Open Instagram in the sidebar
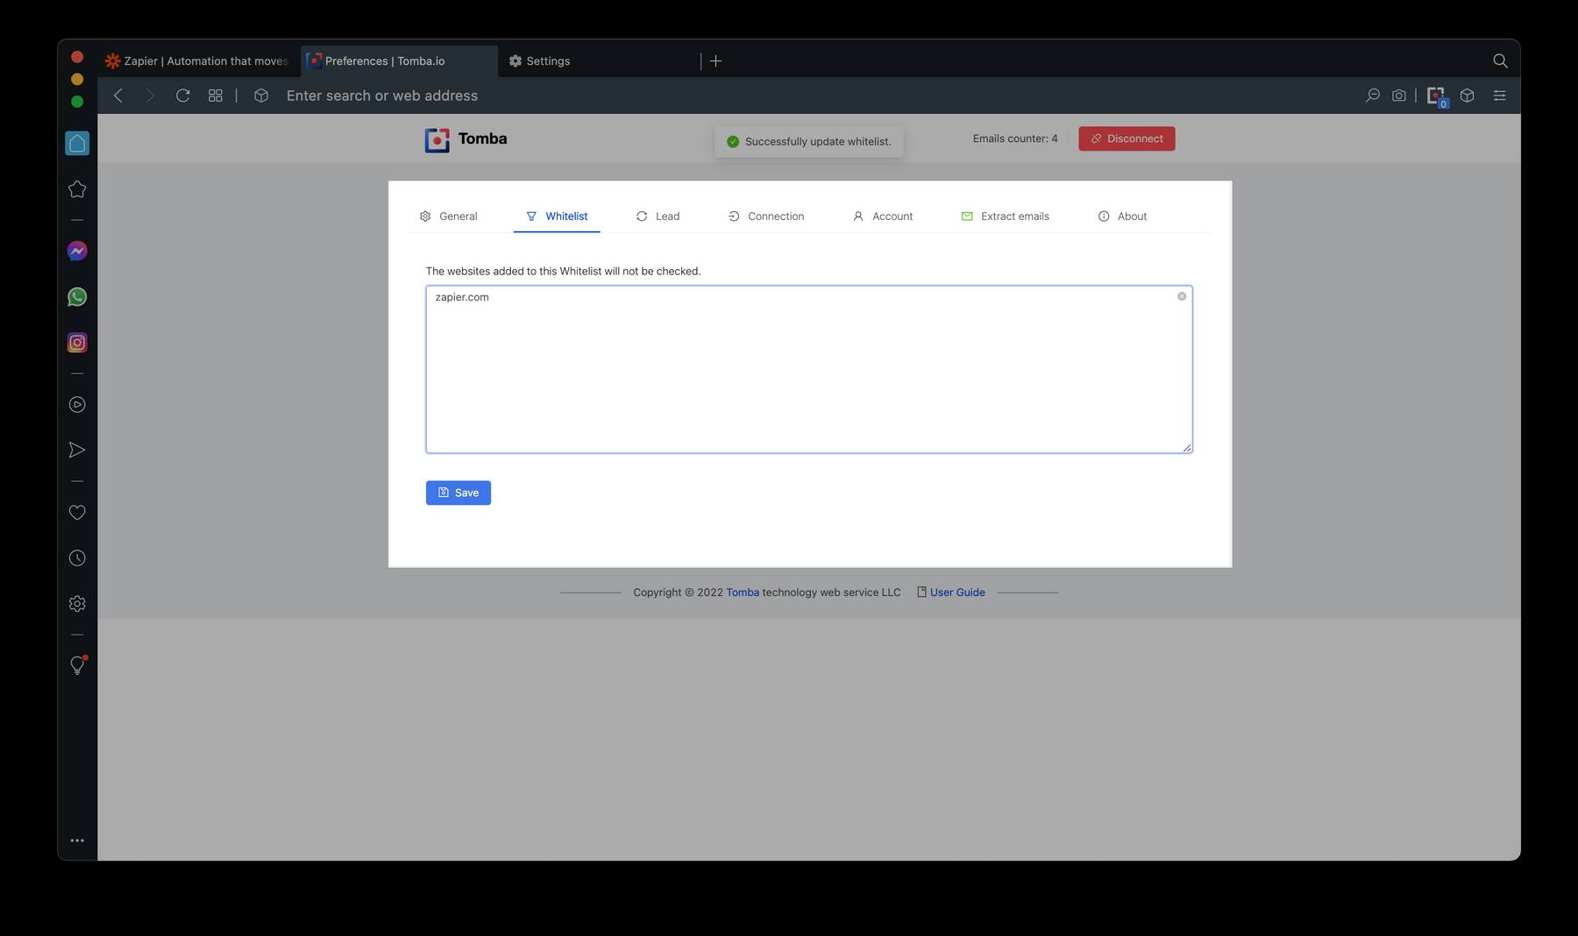Image resolution: width=1578 pixels, height=936 pixels. pyautogui.click(x=77, y=343)
